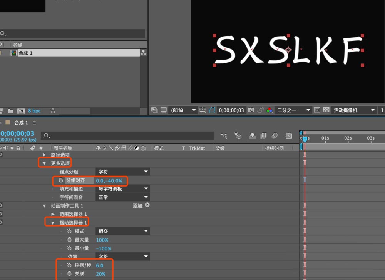Click the always preview this view icon
Image resolution: width=385 pixels, height=280 pixels.
click(154, 110)
